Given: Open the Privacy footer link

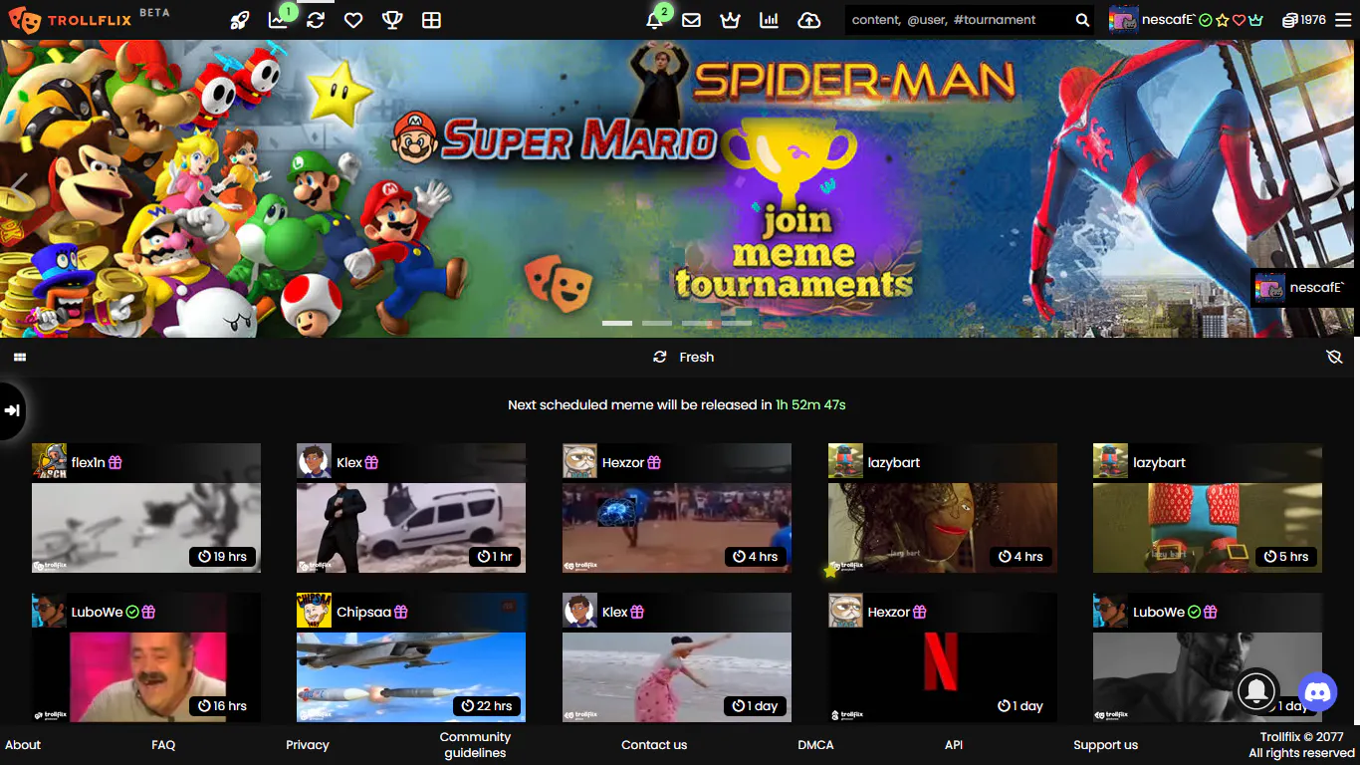Looking at the screenshot, I should [308, 744].
